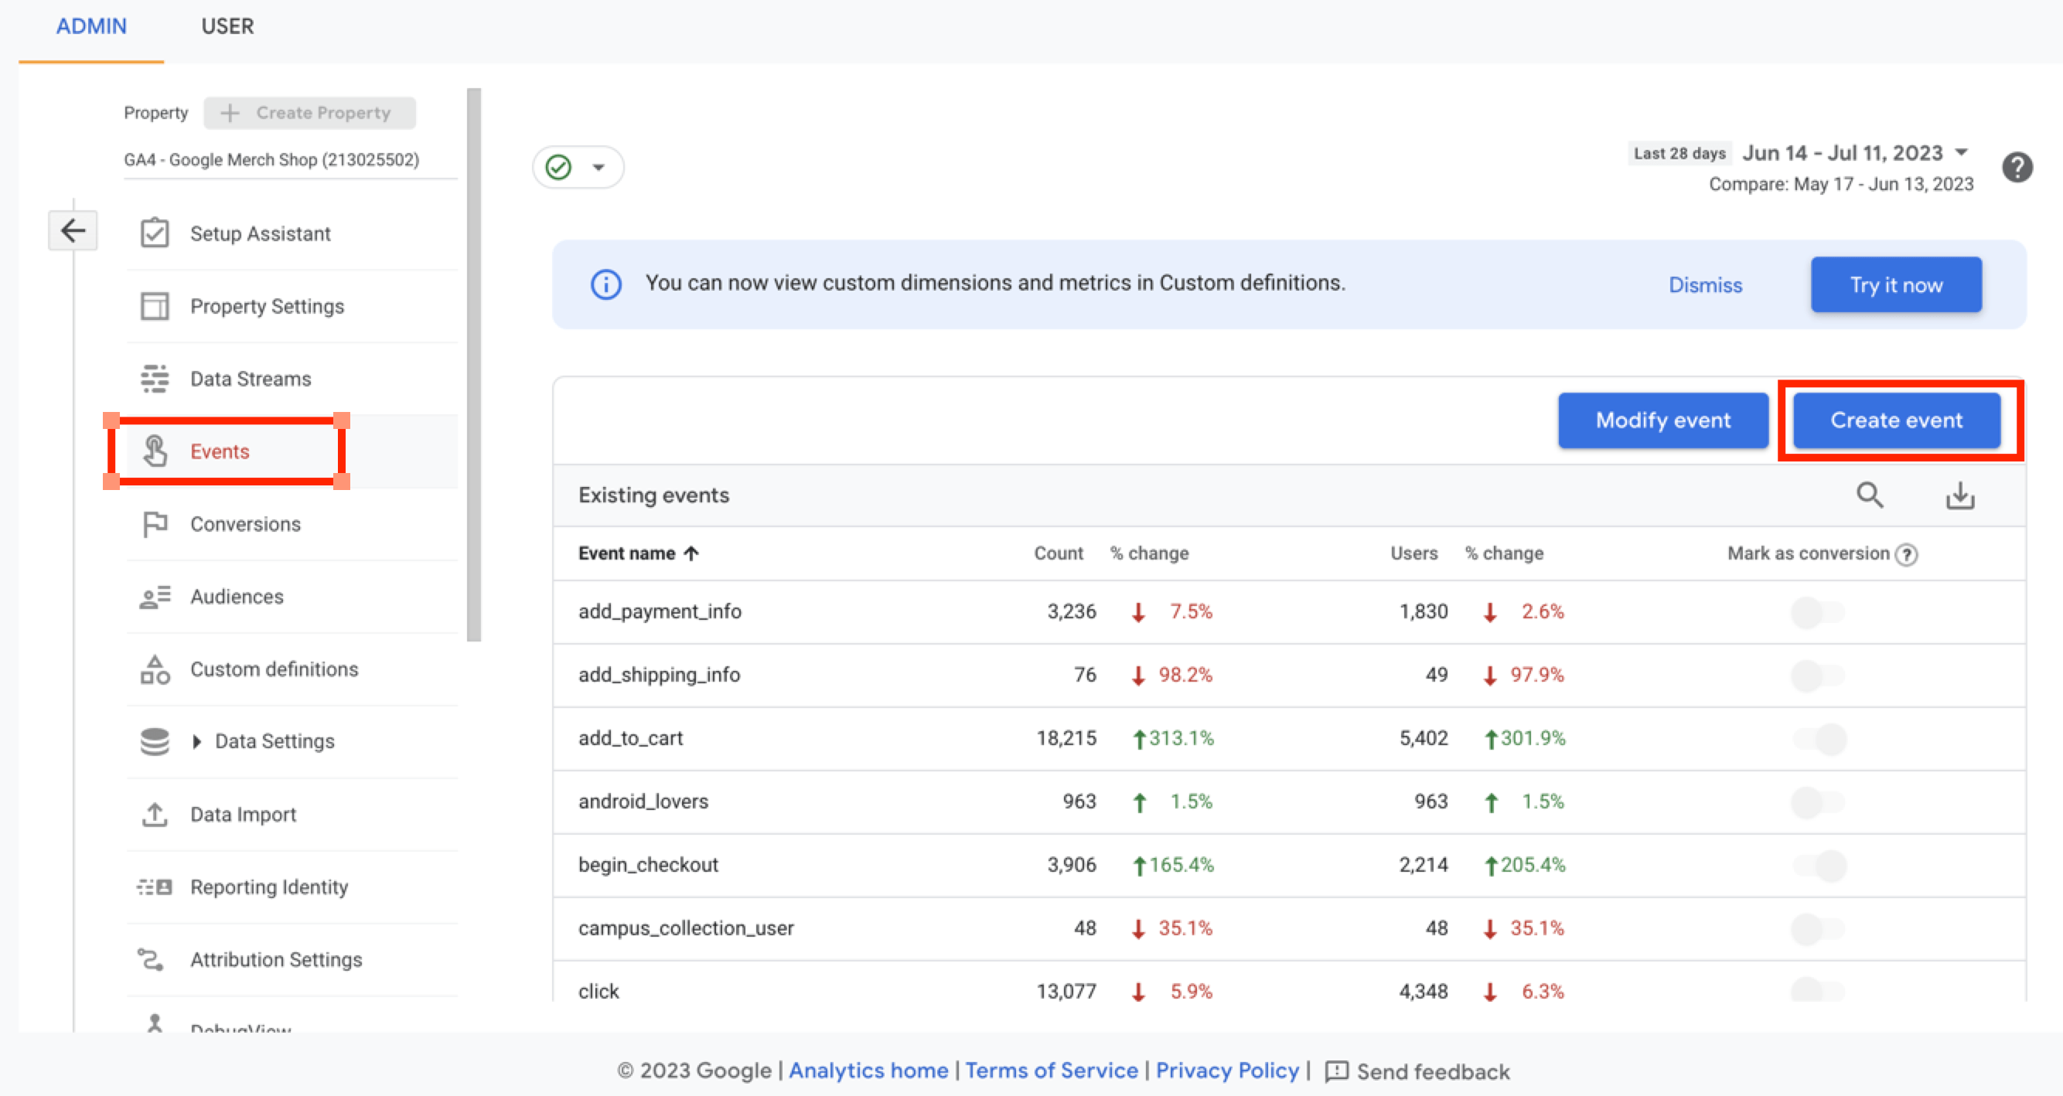The width and height of the screenshot is (2063, 1096).
Task: Toggle conversion for add_payment_info
Action: pos(1818,612)
